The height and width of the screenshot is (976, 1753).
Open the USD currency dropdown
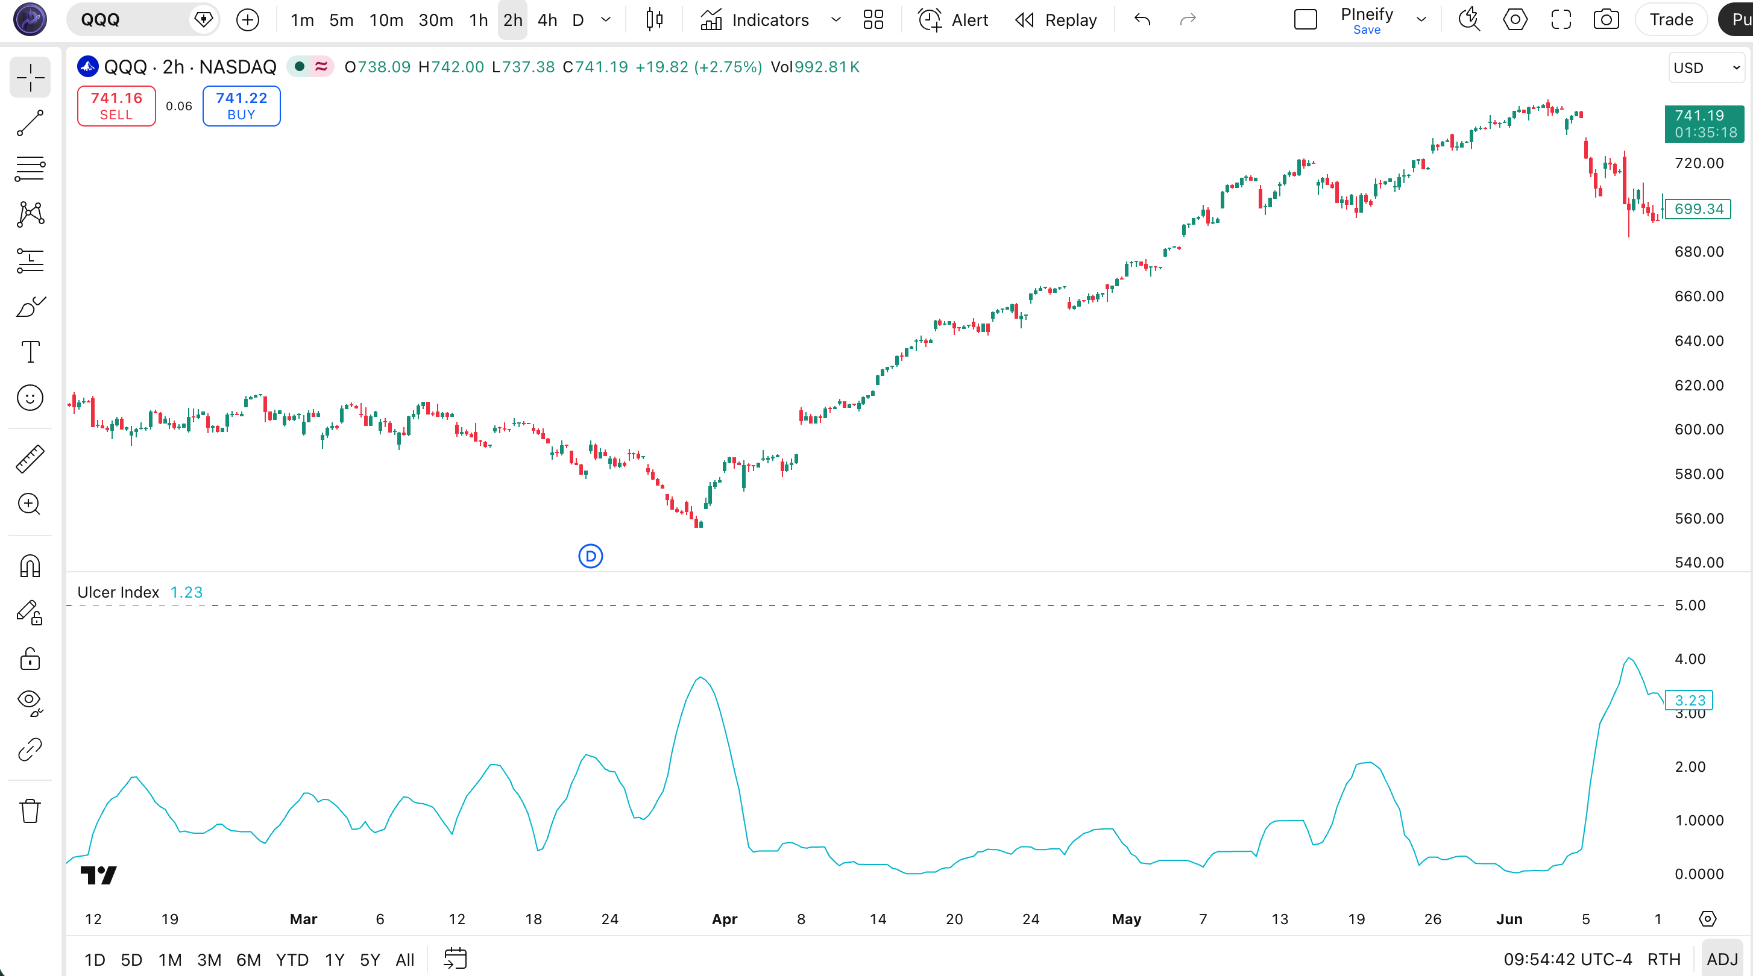[x=1706, y=67]
